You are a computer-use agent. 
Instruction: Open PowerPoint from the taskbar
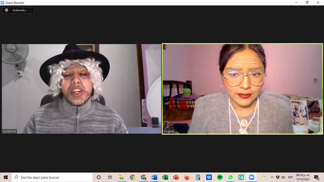(176, 177)
